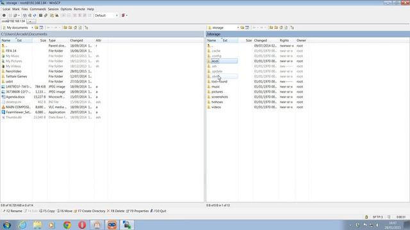
Task: Open the Commands menu
Action: pyautogui.click(x=38, y=9)
